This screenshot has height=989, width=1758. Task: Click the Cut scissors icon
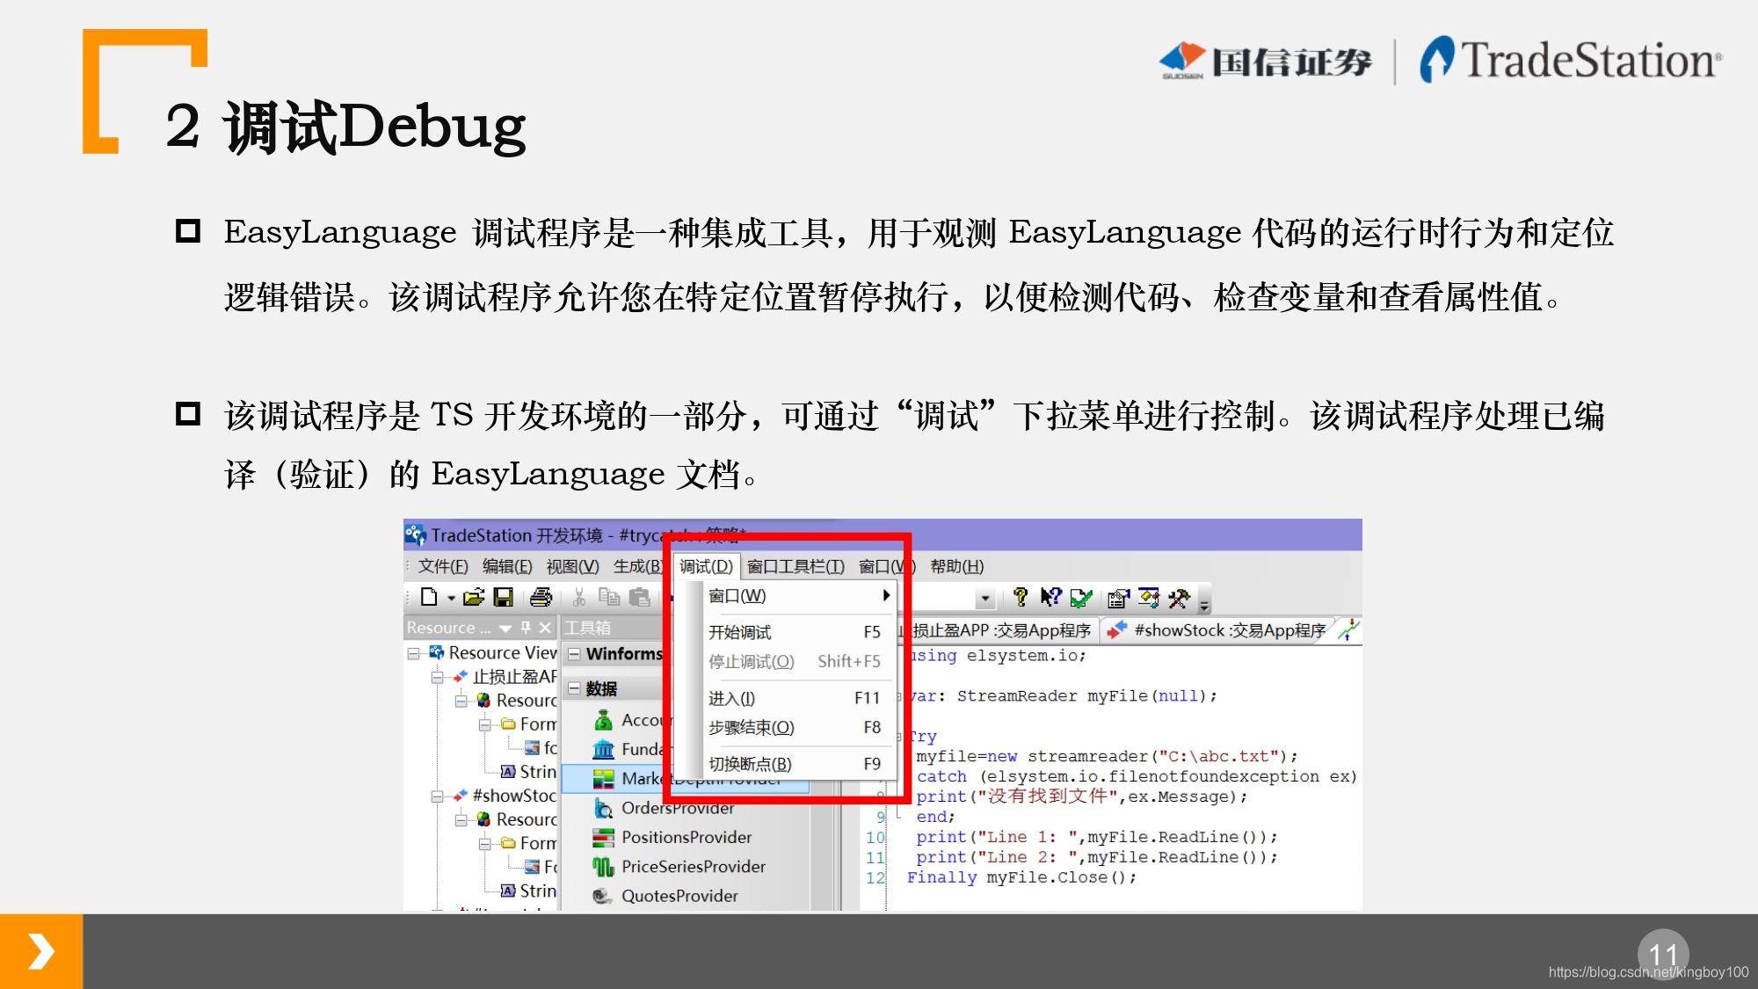[x=579, y=598]
